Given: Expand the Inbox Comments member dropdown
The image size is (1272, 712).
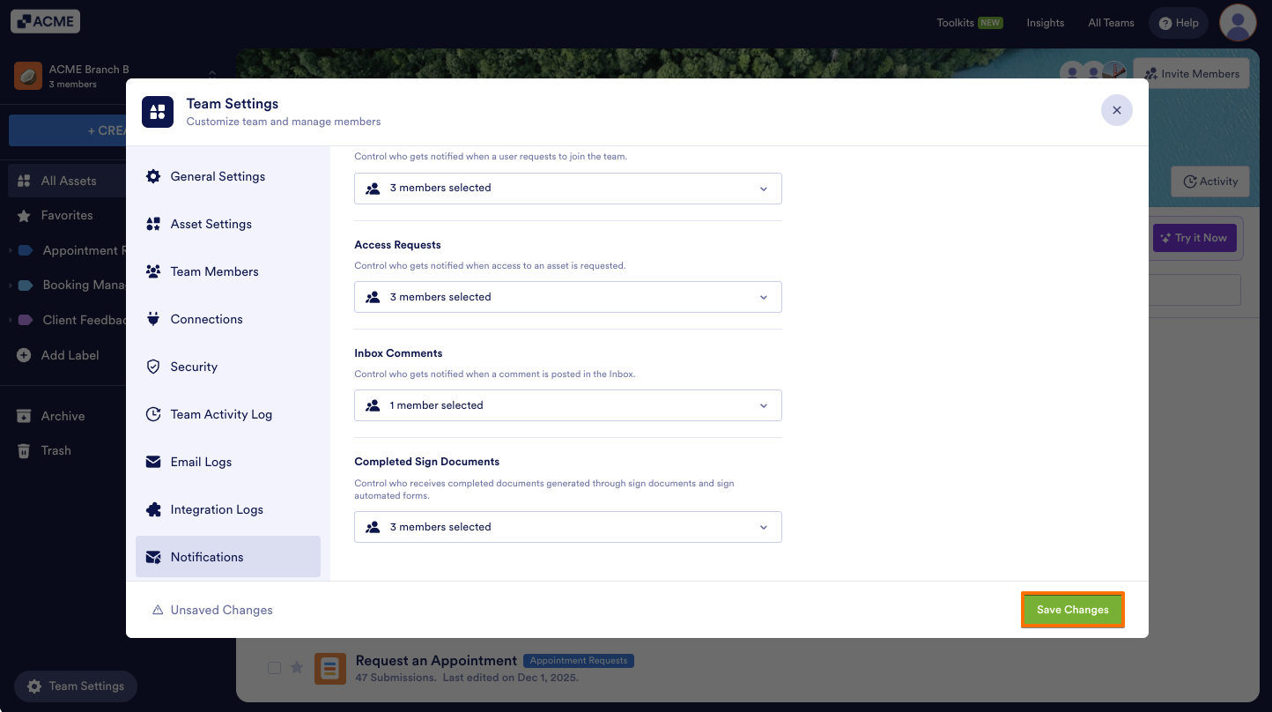Looking at the screenshot, I should 568,405.
